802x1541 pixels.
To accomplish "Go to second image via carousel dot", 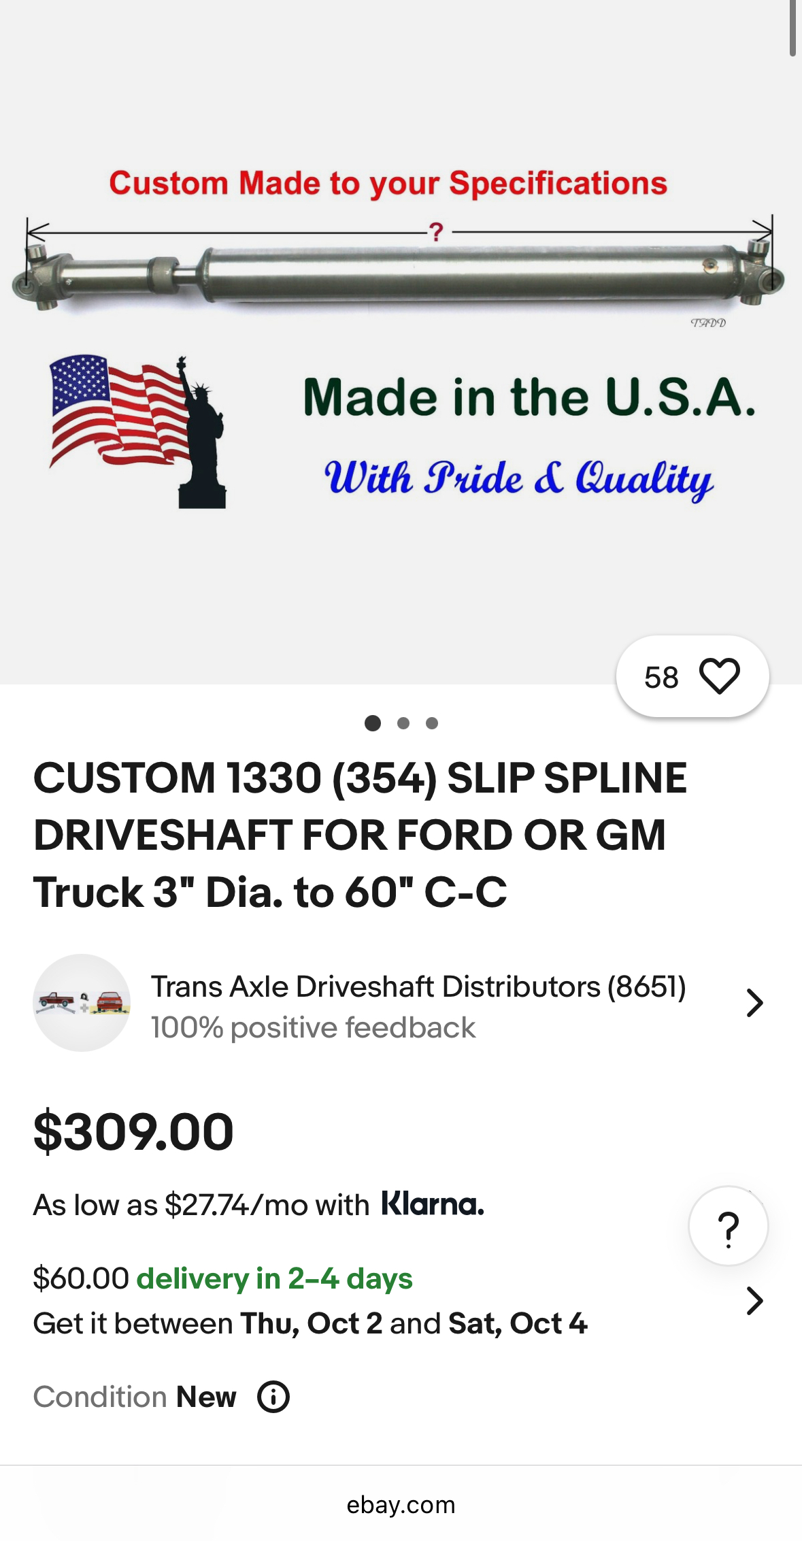I will (x=403, y=723).
